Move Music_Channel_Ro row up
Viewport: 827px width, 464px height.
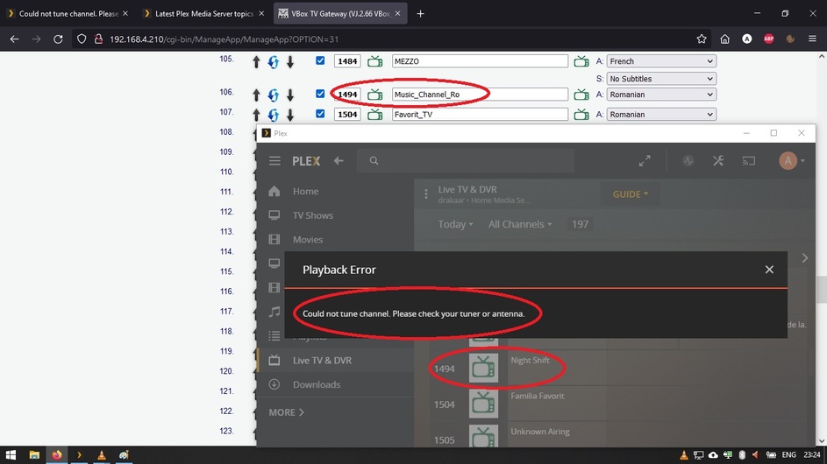coord(256,95)
